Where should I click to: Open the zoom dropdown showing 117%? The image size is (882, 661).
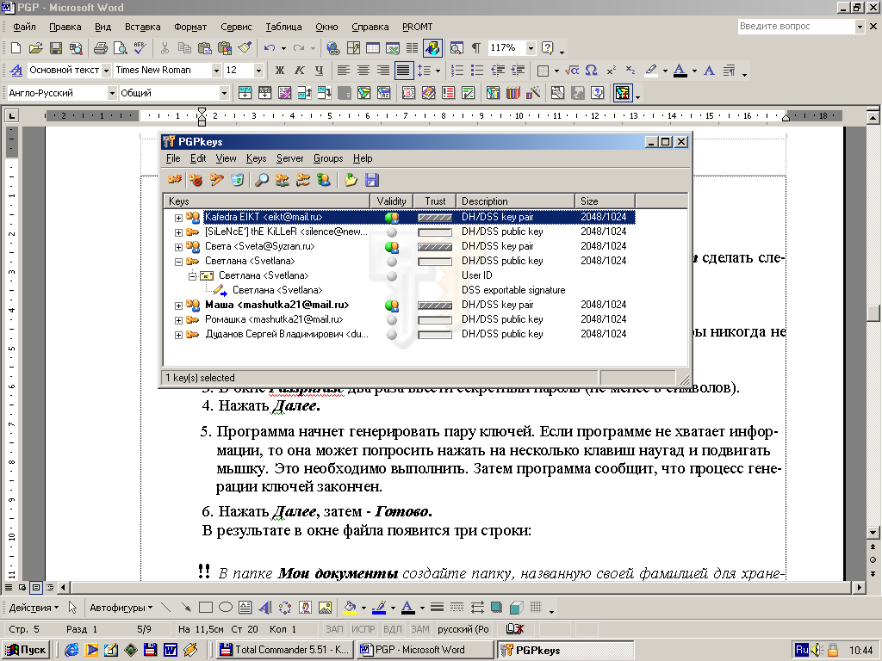click(531, 48)
